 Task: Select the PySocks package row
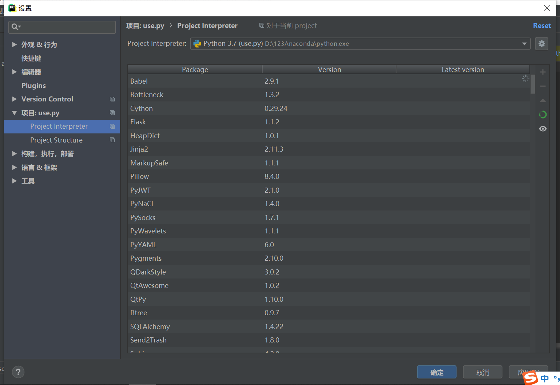(x=329, y=217)
